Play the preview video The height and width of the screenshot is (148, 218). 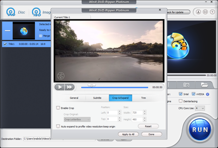(x=59, y=87)
